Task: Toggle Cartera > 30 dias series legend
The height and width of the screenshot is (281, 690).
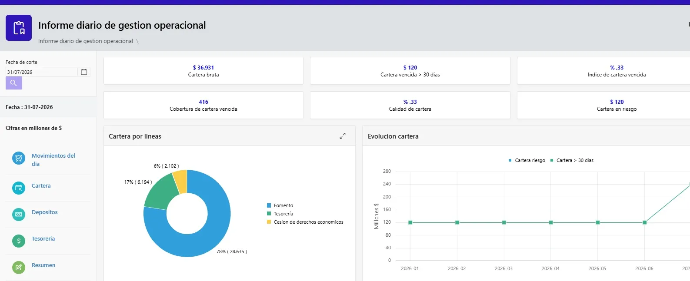Action: point(572,160)
